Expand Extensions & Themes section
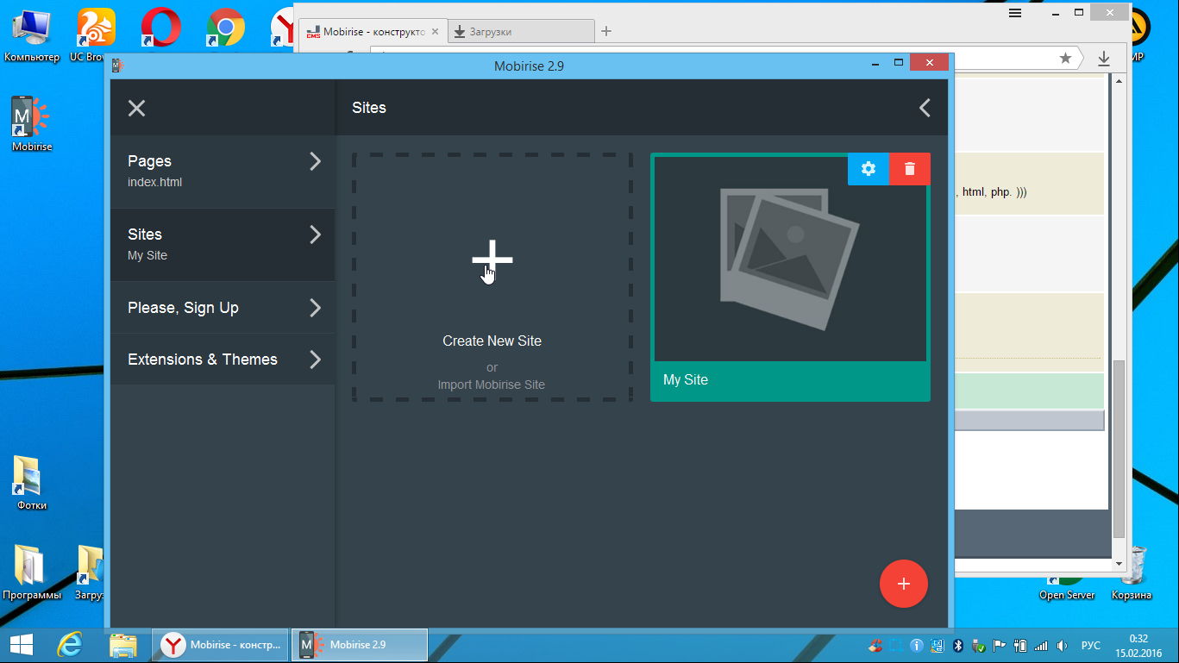The height and width of the screenshot is (663, 1179). [223, 360]
